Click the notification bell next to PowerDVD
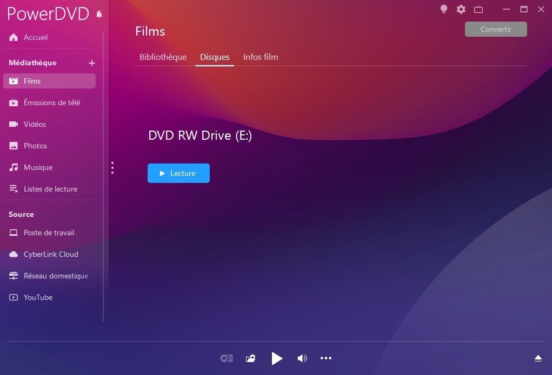The image size is (552, 375). click(x=99, y=15)
